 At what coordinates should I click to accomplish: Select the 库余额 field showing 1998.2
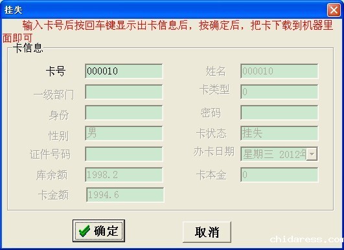tap(124, 175)
